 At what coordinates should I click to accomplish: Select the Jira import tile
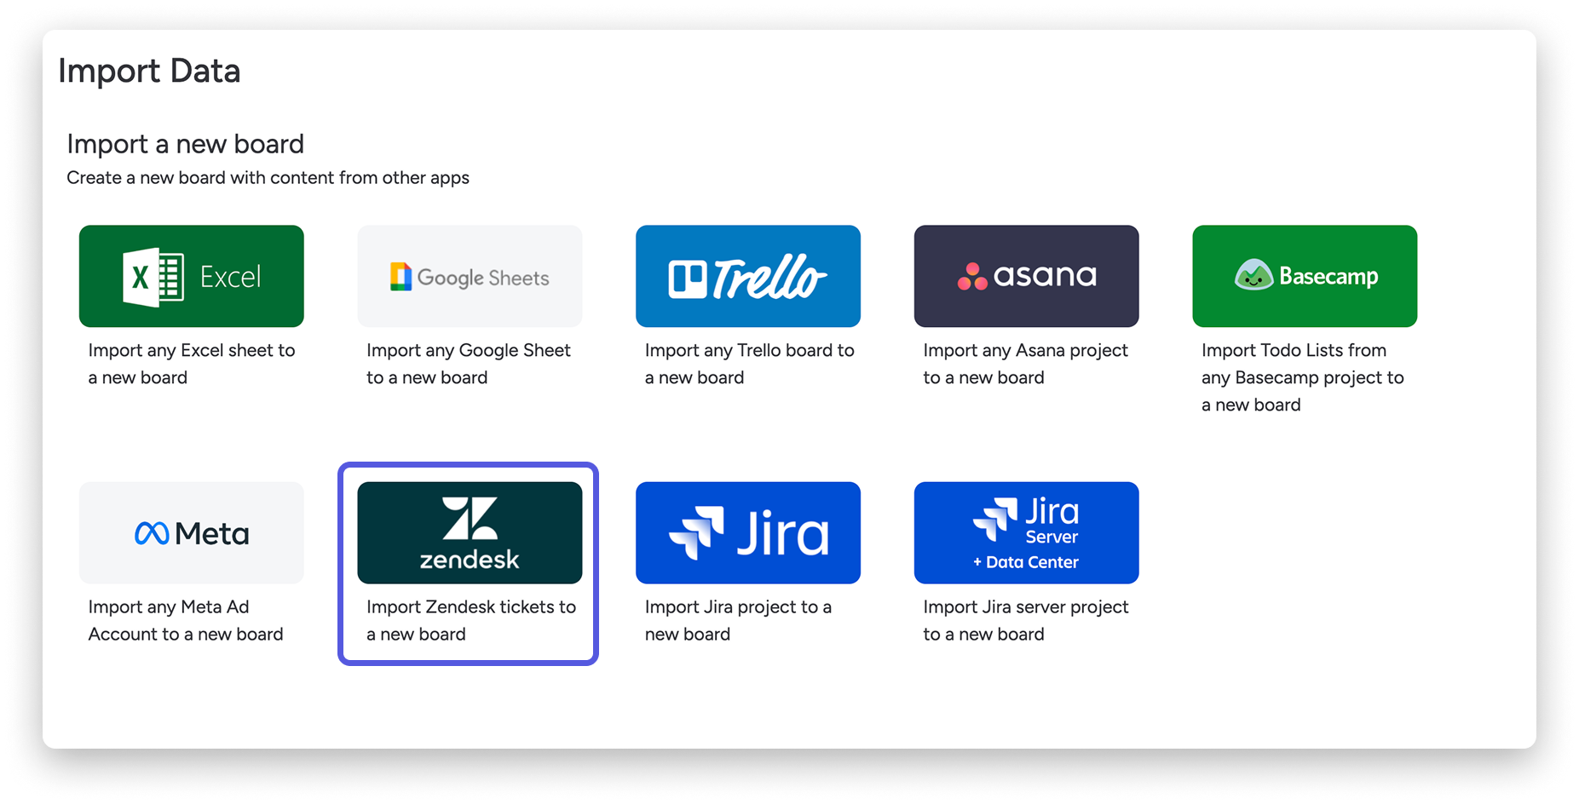pos(748,533)
